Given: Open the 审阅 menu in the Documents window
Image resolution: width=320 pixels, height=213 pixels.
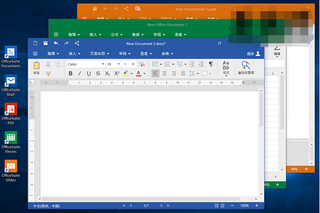Looking at the screenshot, I should pyautogui.click(x=125, y=53).
